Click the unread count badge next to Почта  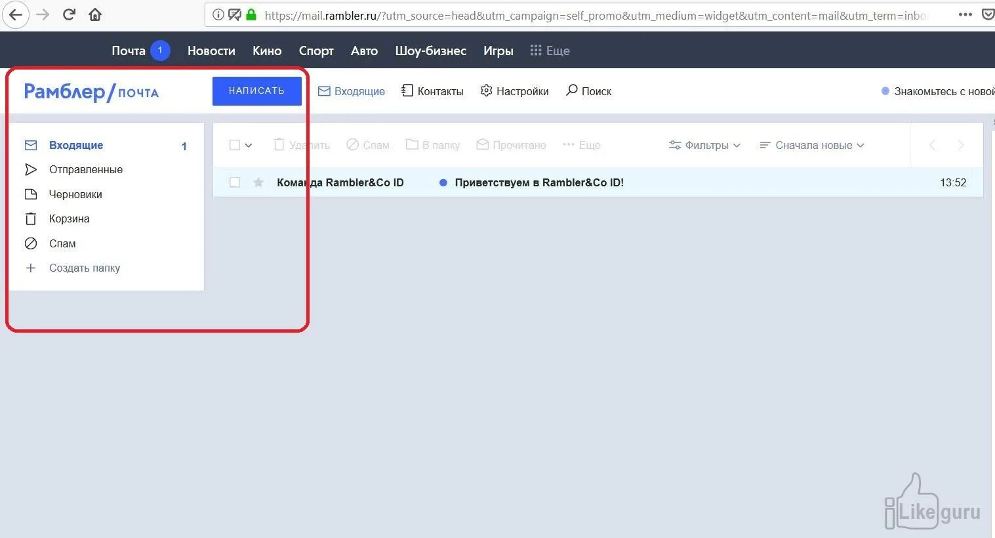[160, 50]
